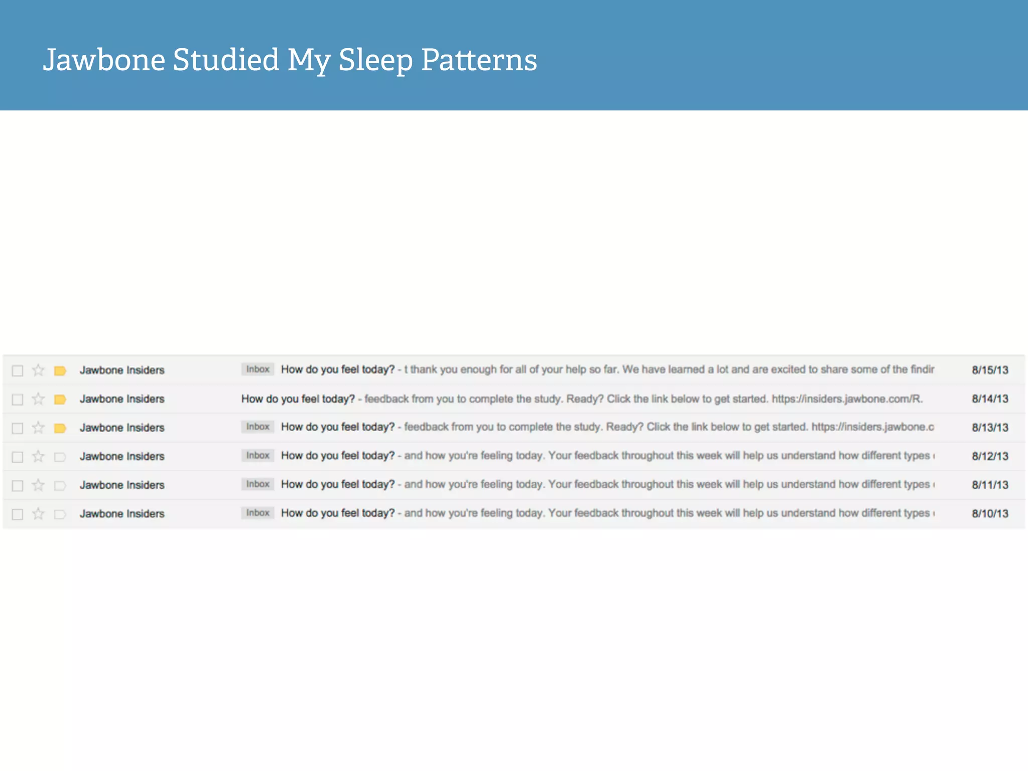The width and height of the screenshot is (1028, 771).
Task: Open the 8/12/13 'How do you feel today?' subject
Action: coord(338,456)
